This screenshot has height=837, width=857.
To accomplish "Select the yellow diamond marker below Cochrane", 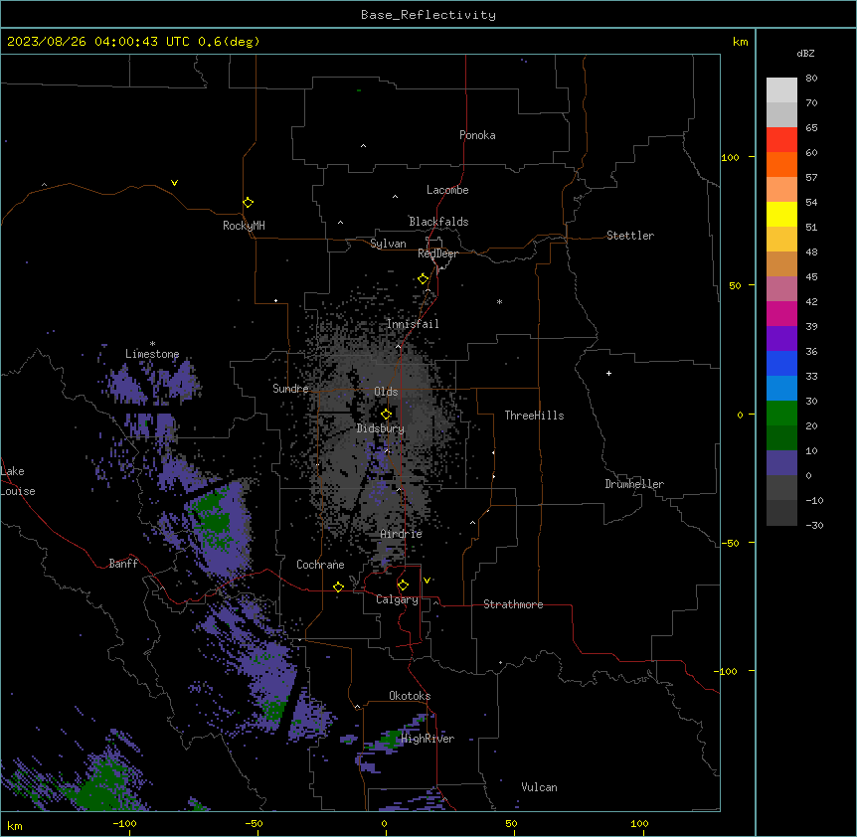I will (x=338, y=586).
